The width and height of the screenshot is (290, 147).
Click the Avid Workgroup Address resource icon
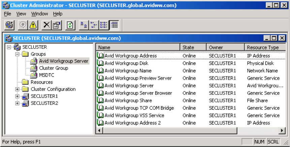tap(100, 56)
